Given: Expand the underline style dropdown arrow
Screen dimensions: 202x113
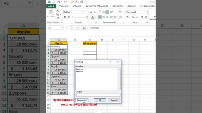Looking at the screenshot, I should pos(75,17).
